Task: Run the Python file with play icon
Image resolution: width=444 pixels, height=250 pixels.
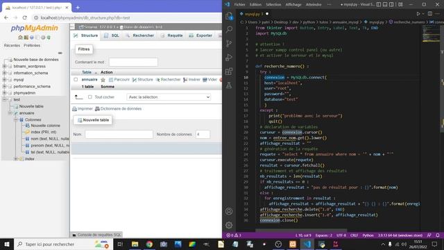Action: (418, 14)
